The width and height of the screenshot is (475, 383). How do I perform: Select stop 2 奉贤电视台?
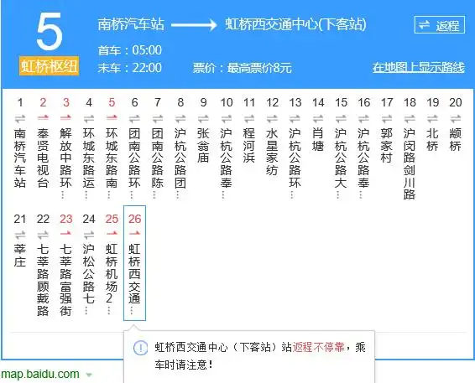(x=43, y=158)
